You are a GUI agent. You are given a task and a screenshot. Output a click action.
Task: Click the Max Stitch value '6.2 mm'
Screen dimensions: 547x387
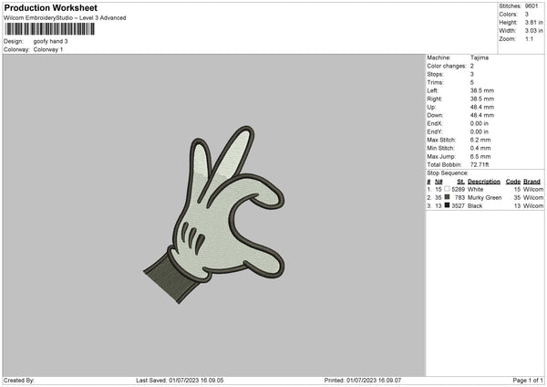480,140
